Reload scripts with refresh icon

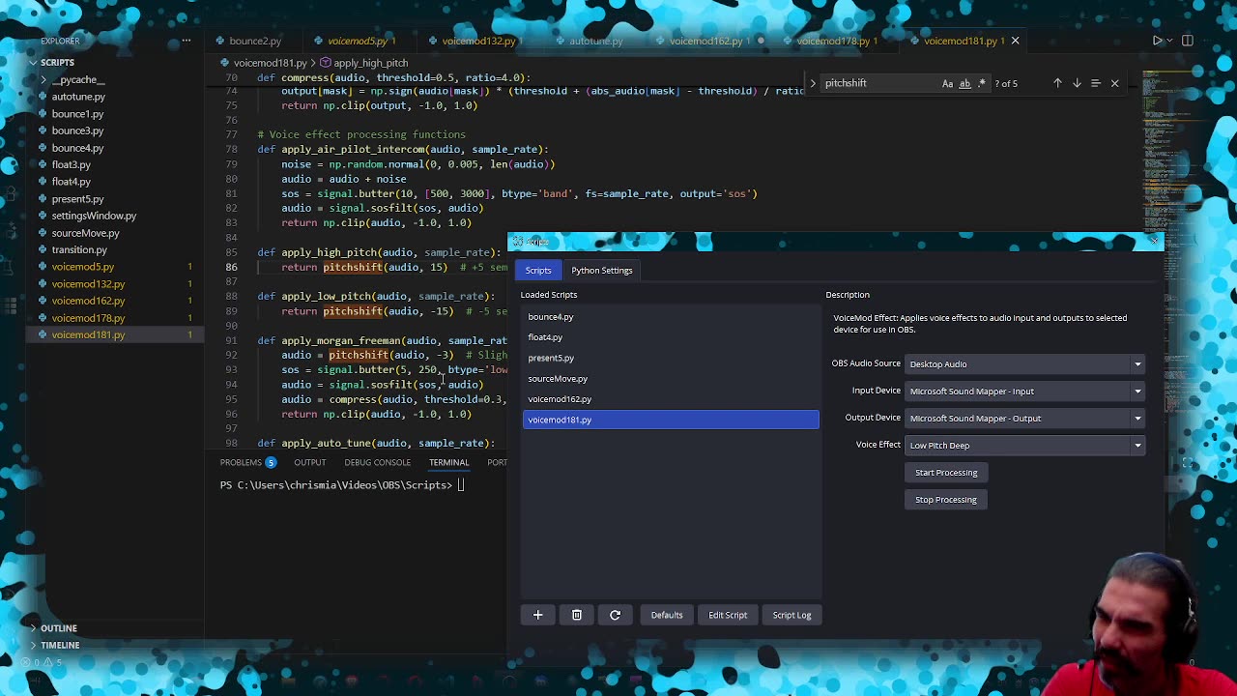[615, 615]
